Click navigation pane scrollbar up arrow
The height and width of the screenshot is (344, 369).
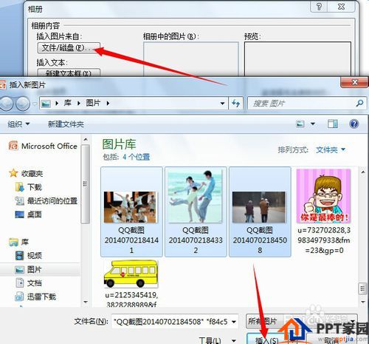click(86, 140)
